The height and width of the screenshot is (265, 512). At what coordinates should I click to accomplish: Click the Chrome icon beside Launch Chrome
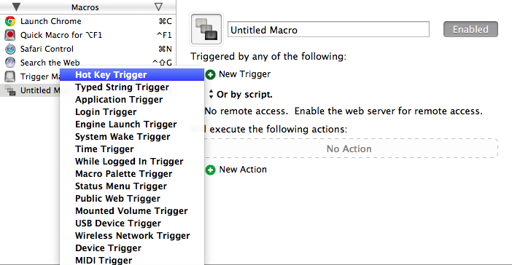point(10,21)
